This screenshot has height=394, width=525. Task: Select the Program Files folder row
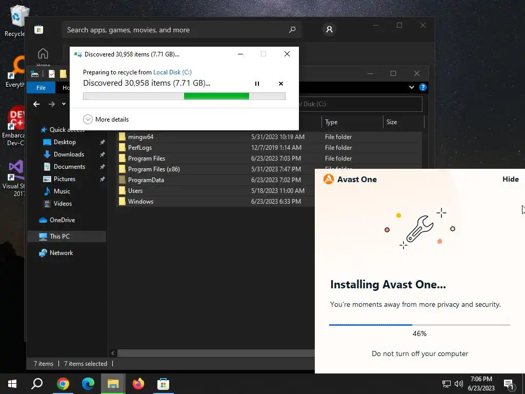[269, 158]
